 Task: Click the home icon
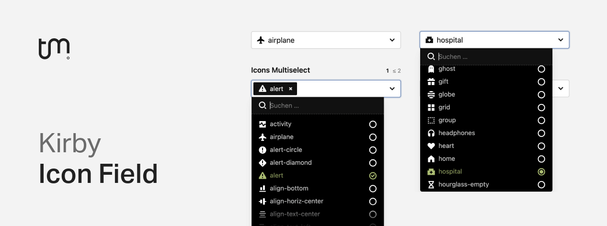(x=431, y=159)
